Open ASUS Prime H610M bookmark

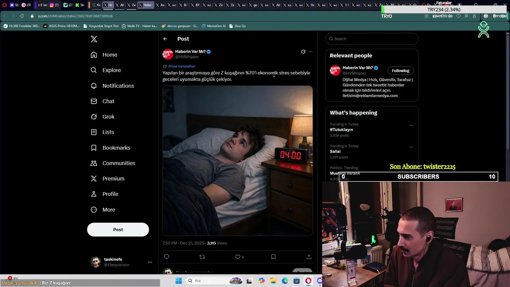(61, 26)
